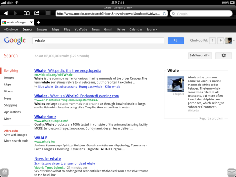Open Calendar from the navigation bar
Screen dimensions: 236x177
[x=136, y=29]
